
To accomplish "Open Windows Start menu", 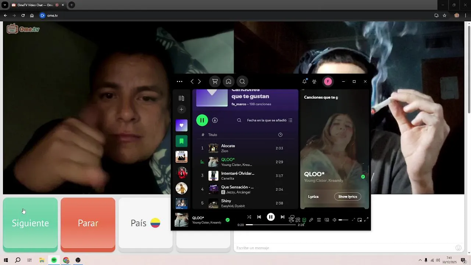I will 6,260.
